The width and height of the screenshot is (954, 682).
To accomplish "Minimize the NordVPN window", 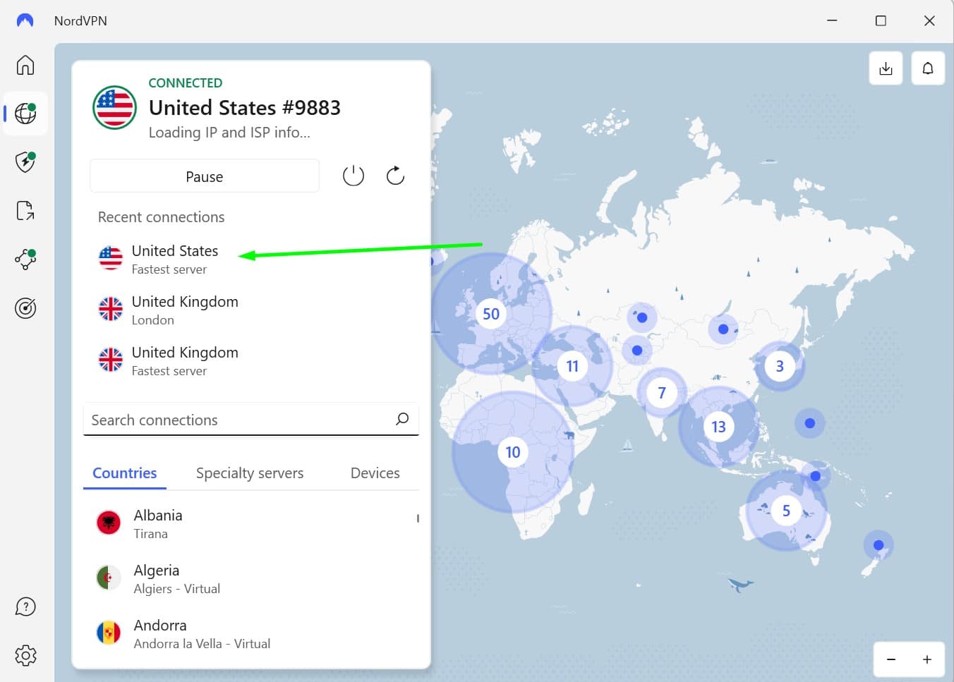I will coord(832,20).
